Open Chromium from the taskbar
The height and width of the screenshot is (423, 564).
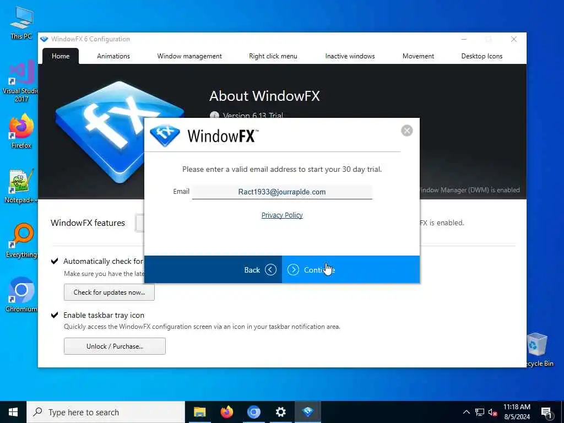253,412
